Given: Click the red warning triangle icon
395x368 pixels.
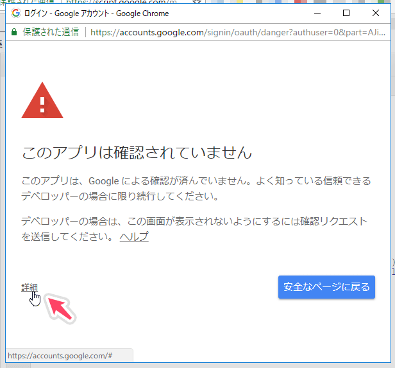Looking at the screenshot, I should [x=42, y=100].
